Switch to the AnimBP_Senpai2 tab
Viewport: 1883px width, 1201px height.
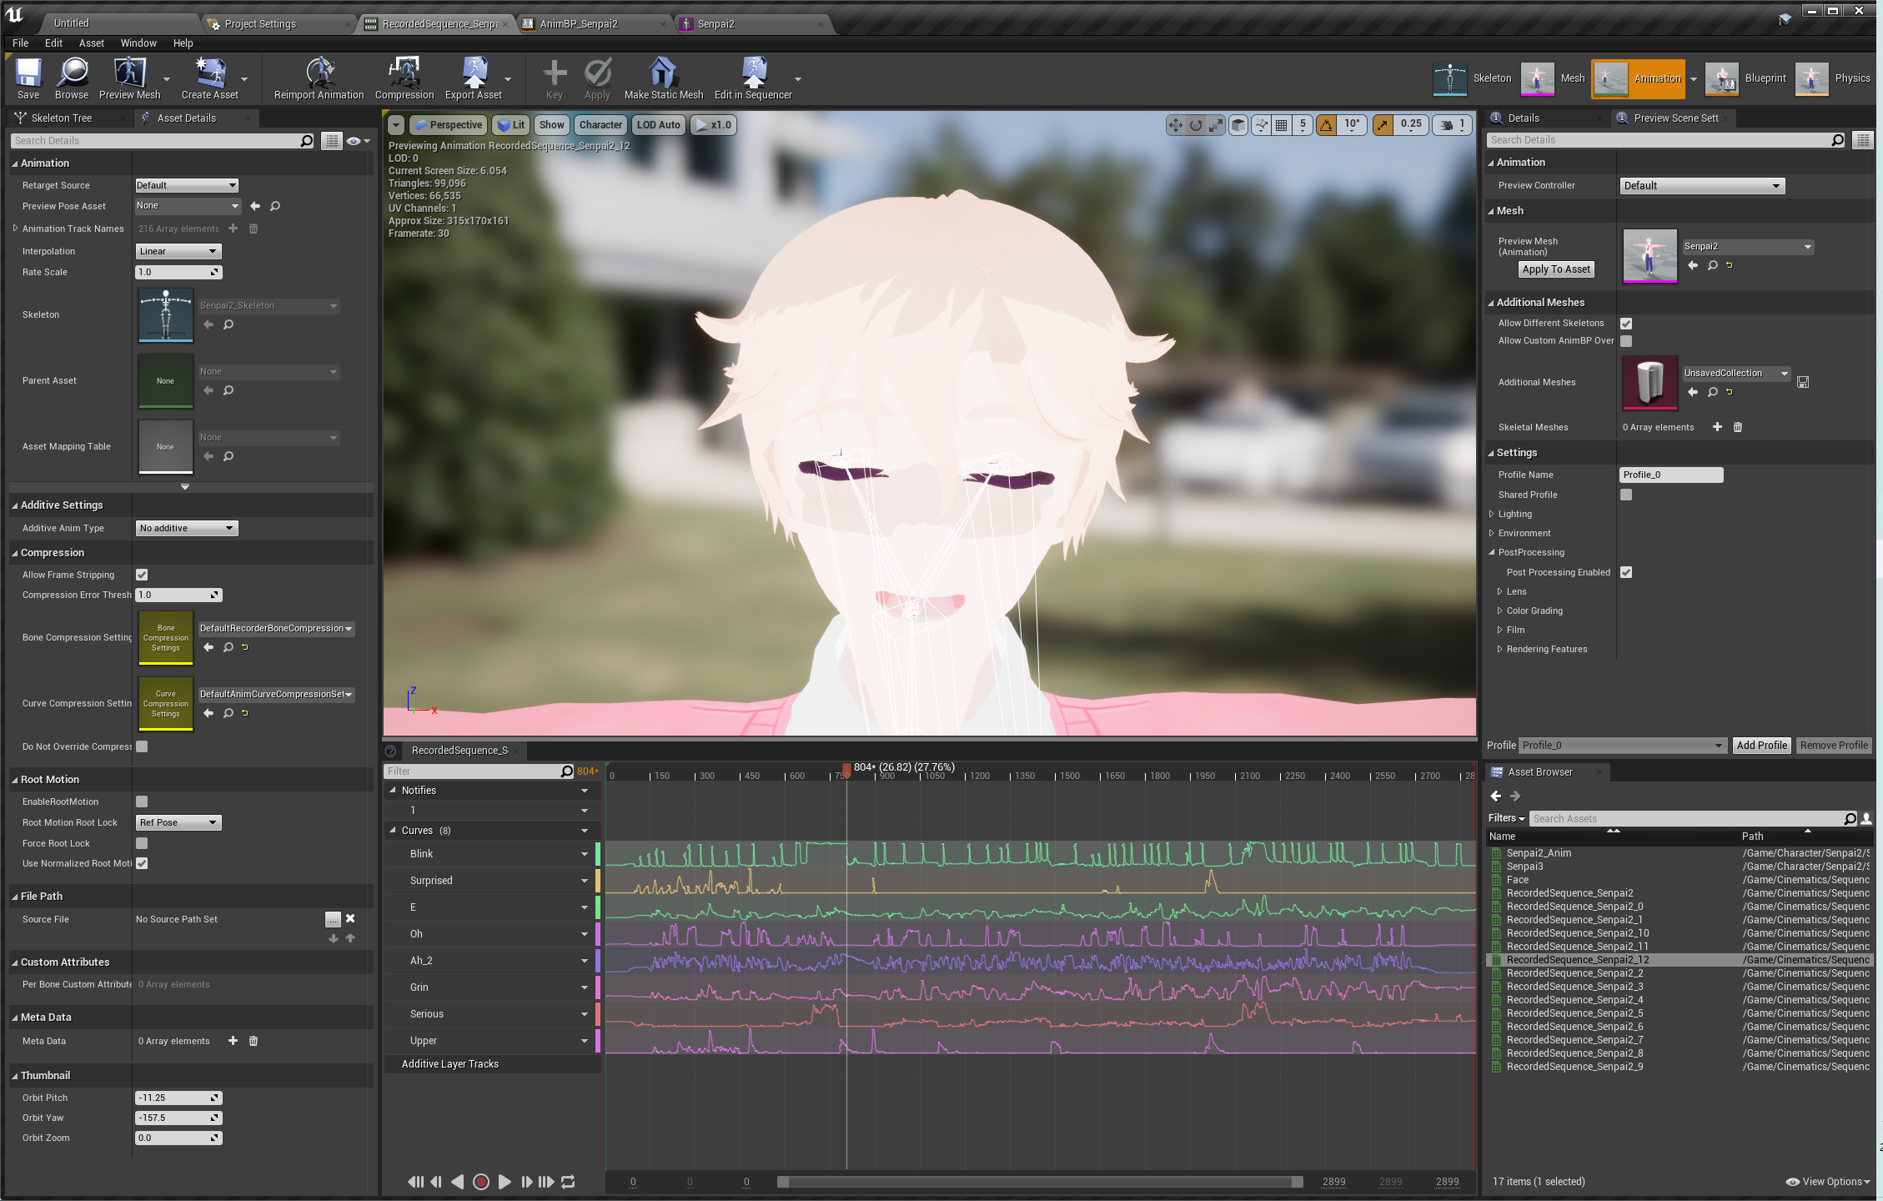579,23
